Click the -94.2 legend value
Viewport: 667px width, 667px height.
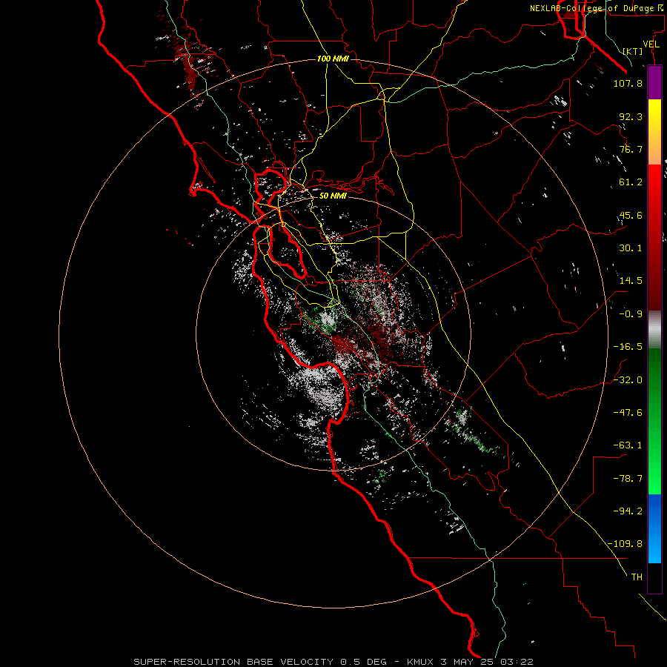628,511
